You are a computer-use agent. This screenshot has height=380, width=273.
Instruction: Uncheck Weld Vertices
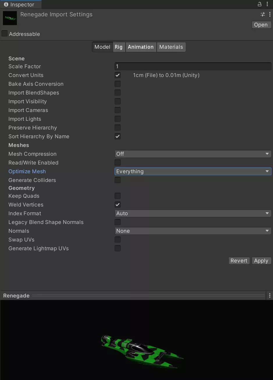[117, 204]
